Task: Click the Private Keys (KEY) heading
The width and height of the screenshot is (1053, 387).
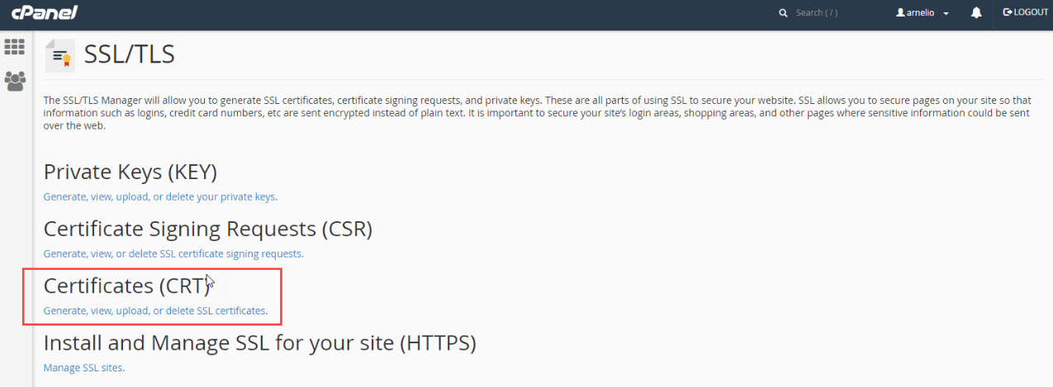Action: pyautogui.click(x=130, y=172)
